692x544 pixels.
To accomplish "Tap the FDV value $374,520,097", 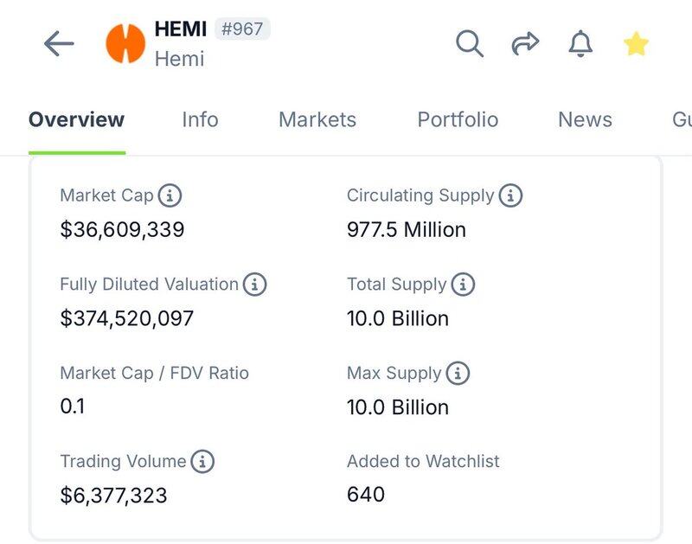I will 127,318.
